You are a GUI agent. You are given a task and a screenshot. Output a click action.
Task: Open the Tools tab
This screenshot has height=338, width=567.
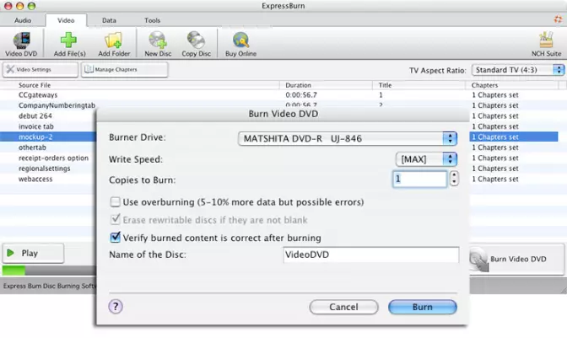point(152,20)
